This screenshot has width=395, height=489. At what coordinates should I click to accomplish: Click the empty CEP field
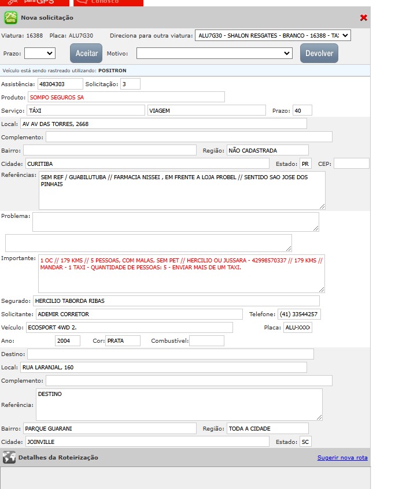352,164
